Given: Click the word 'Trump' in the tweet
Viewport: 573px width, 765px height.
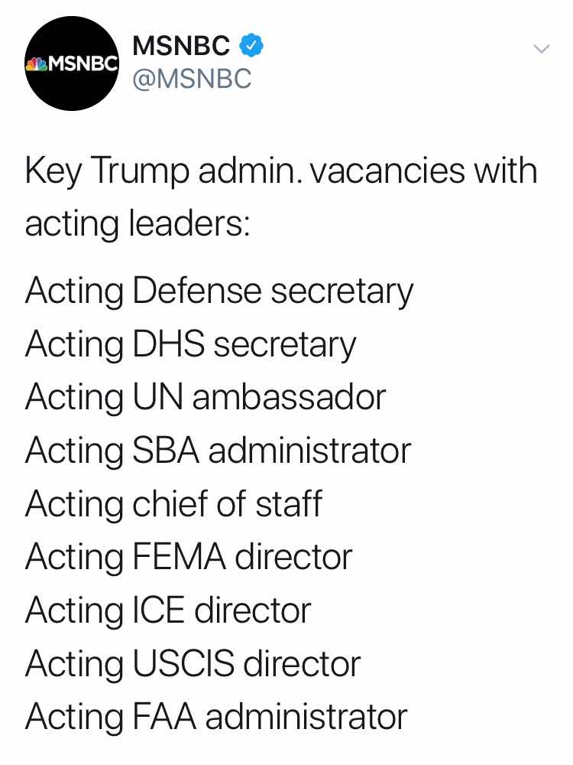Looking at the screenshot, I should 141,171.
